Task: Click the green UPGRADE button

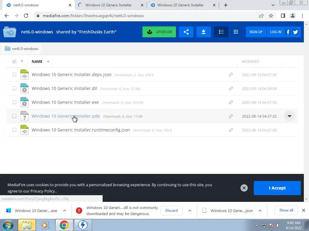Action: pos(159,32)
